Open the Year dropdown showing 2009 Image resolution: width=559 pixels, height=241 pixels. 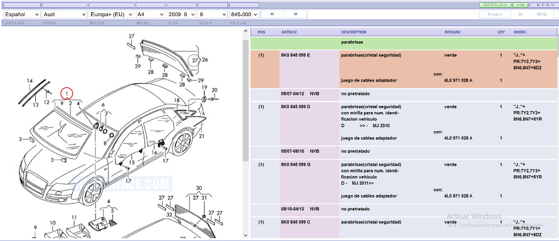(182, 15)
